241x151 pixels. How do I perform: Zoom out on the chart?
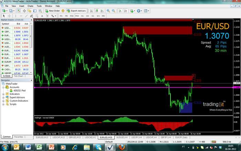(113, 11)
